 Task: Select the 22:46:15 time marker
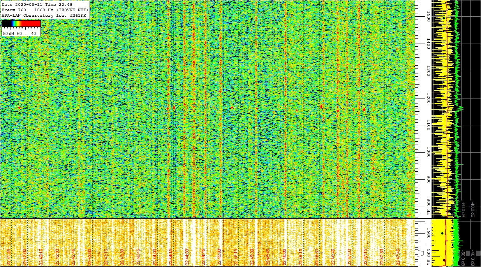(x=301, y=257)
